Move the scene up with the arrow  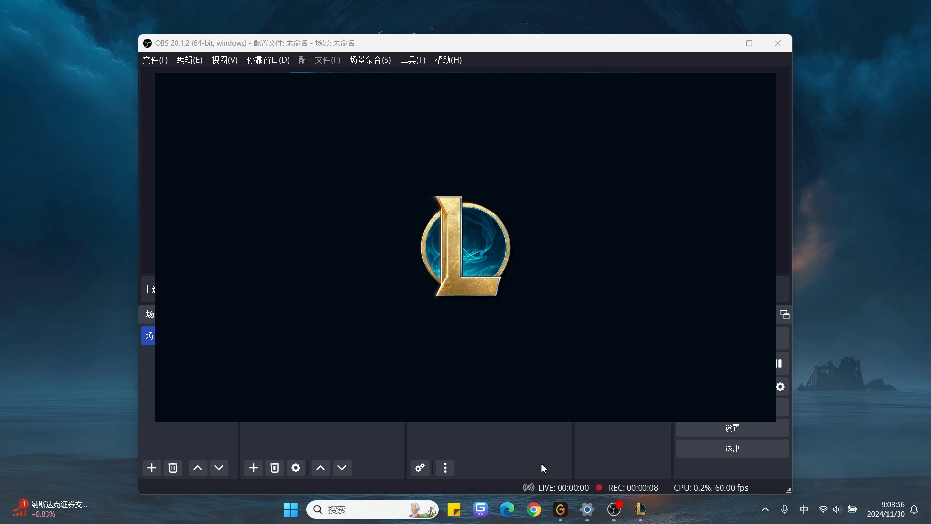pos(198,468)
